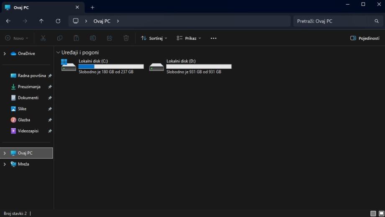Click the pin icon beside Videozapisi
The width and height of the screenshot is (385, 217).
50,131
